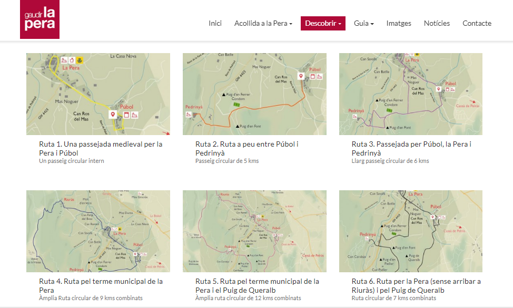Open Ruta 1 map thumbnail
The width and height of the screenshot is (513, 308).
pyautogui.click(x=98, y=94)
